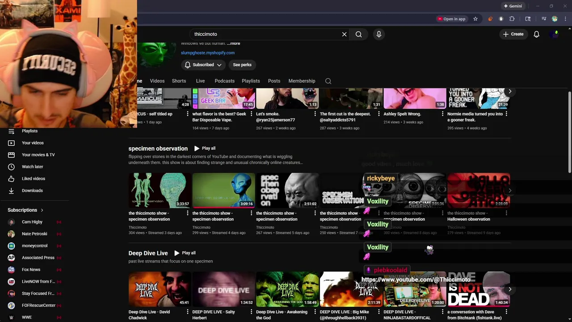
Task: Open specimen observation section title
Action: coord(158,148)
